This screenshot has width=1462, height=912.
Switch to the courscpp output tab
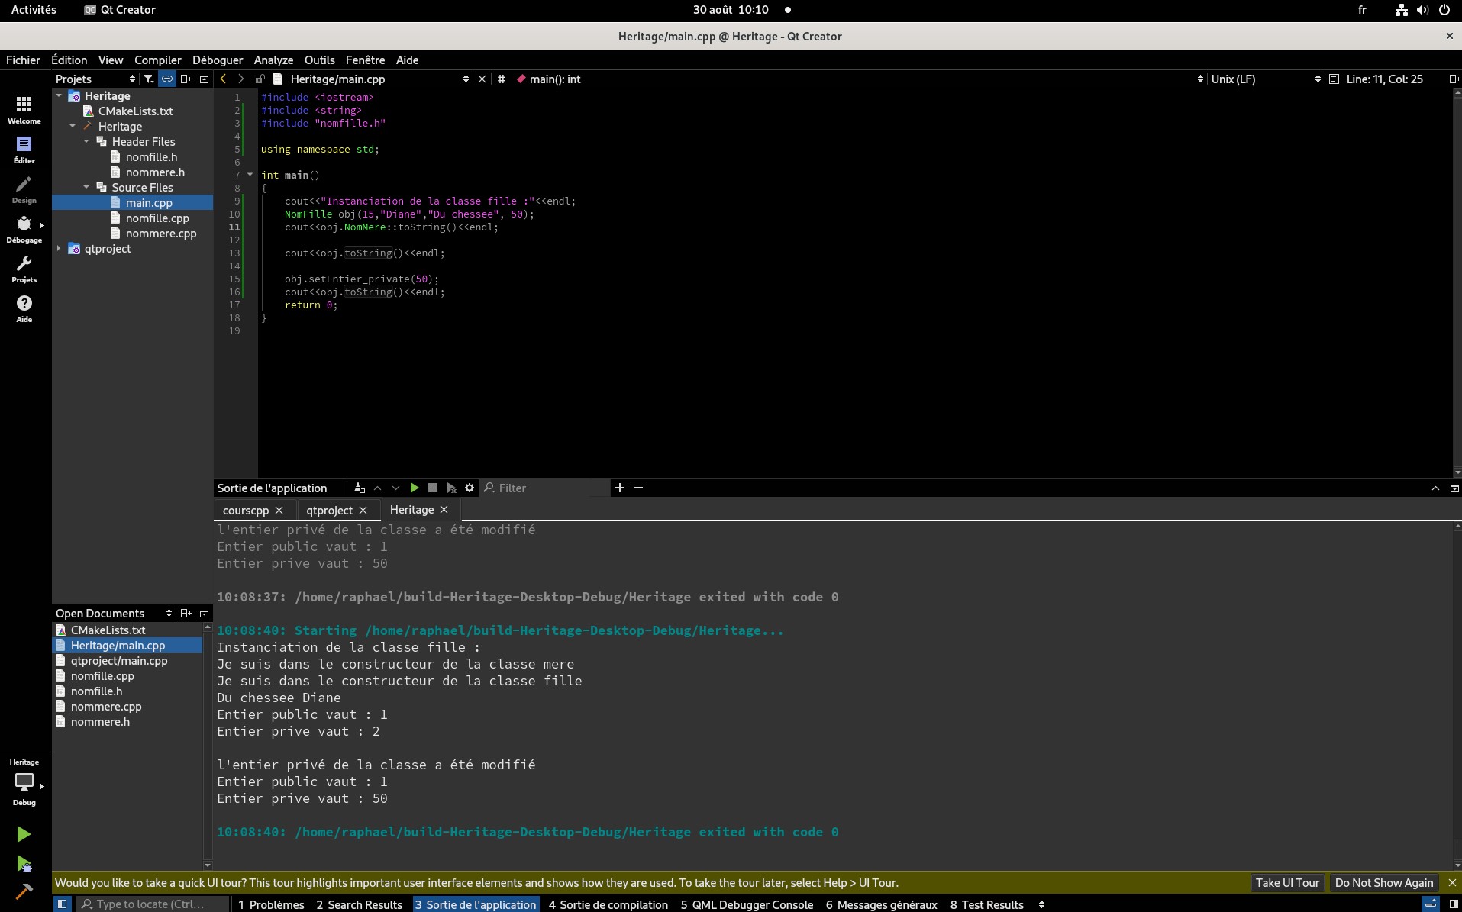(x=246, y=510)
